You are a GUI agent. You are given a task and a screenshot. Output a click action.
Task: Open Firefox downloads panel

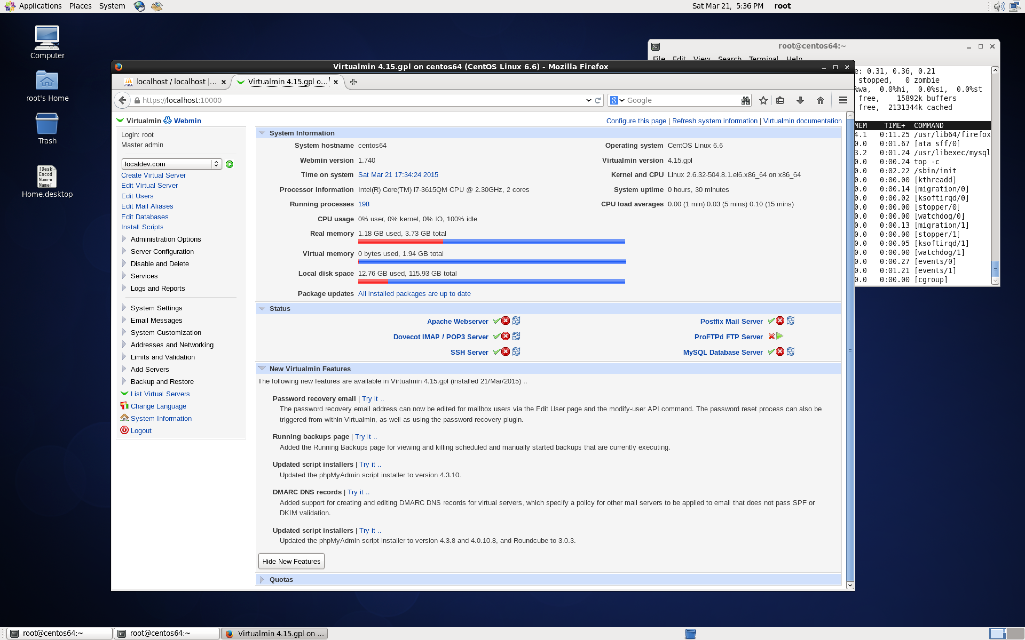(800, 100)
